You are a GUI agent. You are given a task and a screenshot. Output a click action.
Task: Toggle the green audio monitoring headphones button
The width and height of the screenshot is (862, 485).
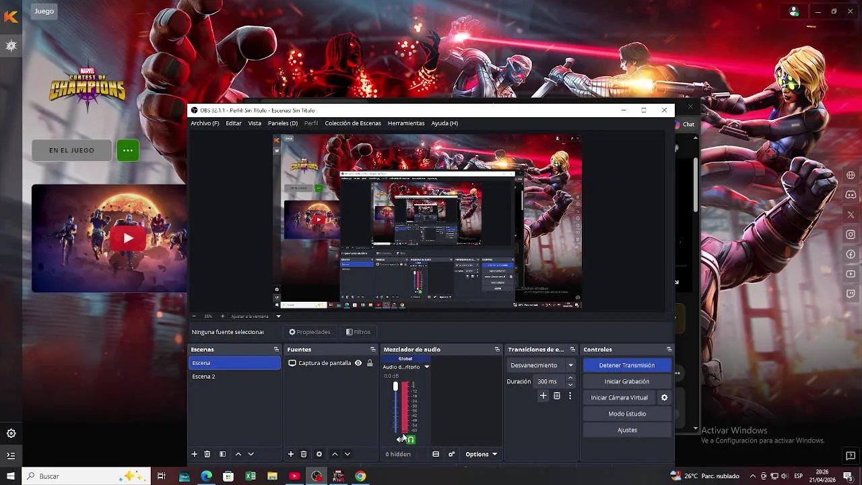coord(411,440)
